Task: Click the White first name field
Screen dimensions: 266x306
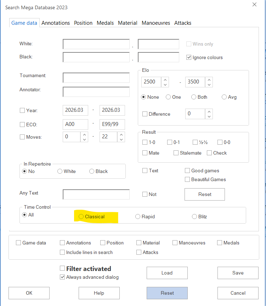Action: [x=159, y=44]
